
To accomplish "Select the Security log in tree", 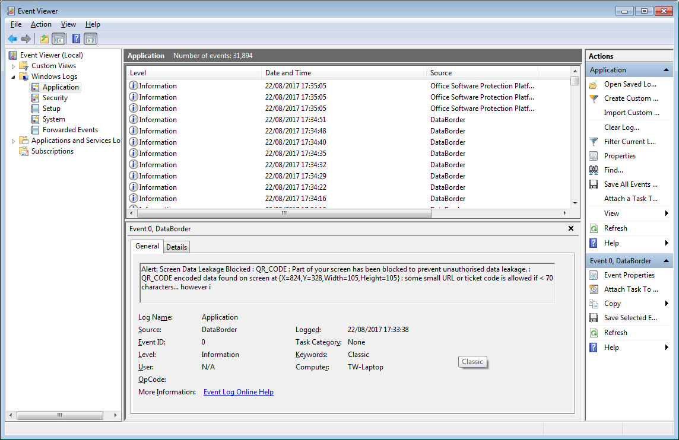I will point(55,98).
